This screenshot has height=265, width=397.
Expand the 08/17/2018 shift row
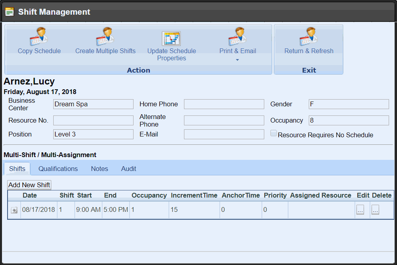tap(14, 210)
